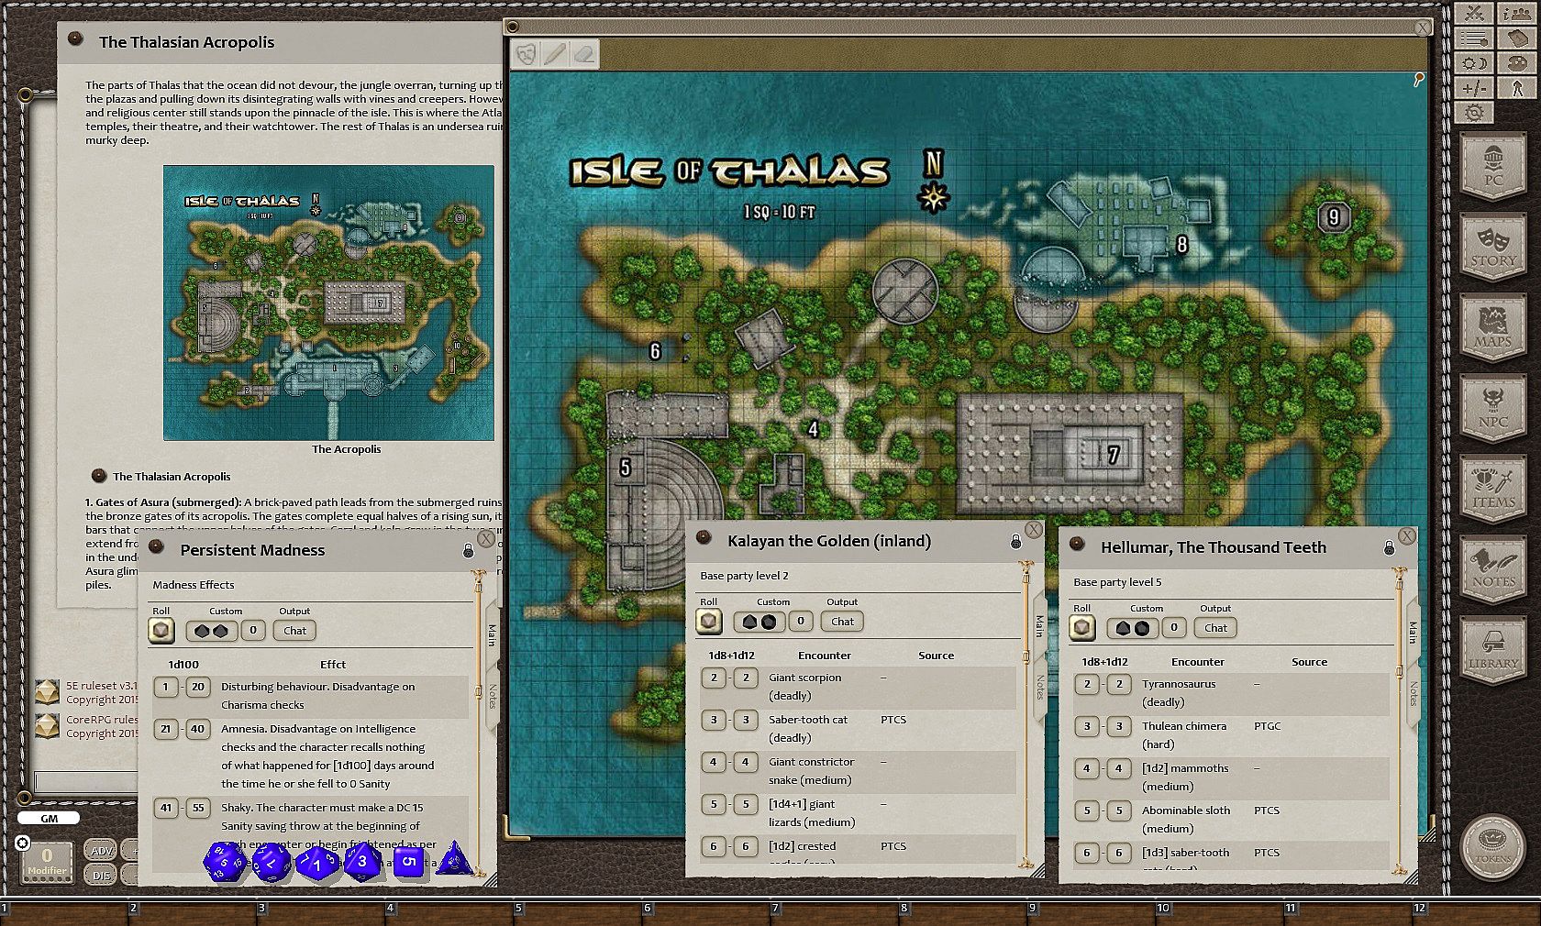The width and height of the screenshot is (1541, 926).
Task: Switch to Notes tab in Kalayan window
Action: tap(1038, 688)
